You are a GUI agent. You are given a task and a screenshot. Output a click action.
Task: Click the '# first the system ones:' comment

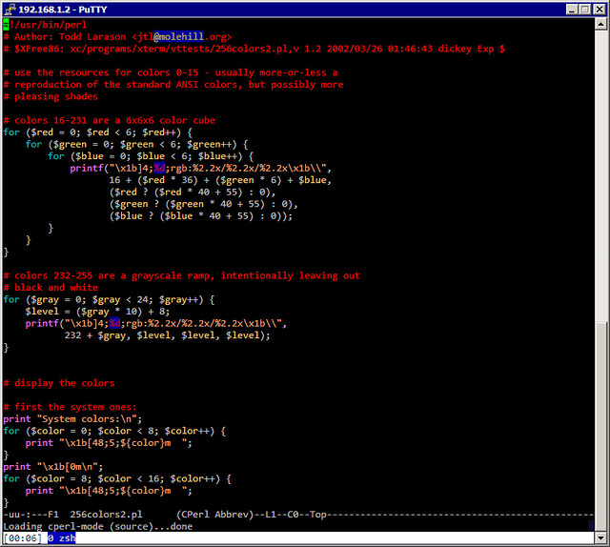[x=70, y=407]
